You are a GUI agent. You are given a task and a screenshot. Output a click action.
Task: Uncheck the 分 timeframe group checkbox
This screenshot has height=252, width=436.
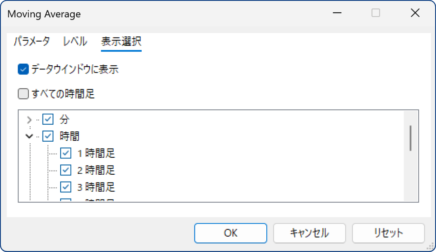pyautogui.click(x=48, y=119)
